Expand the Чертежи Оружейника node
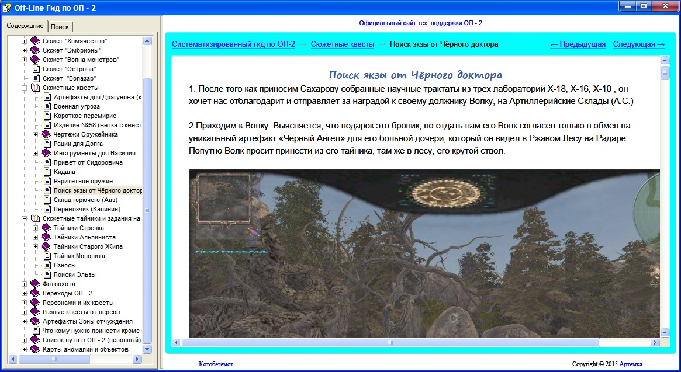This screenshot has width=681, height=372. 36,134
